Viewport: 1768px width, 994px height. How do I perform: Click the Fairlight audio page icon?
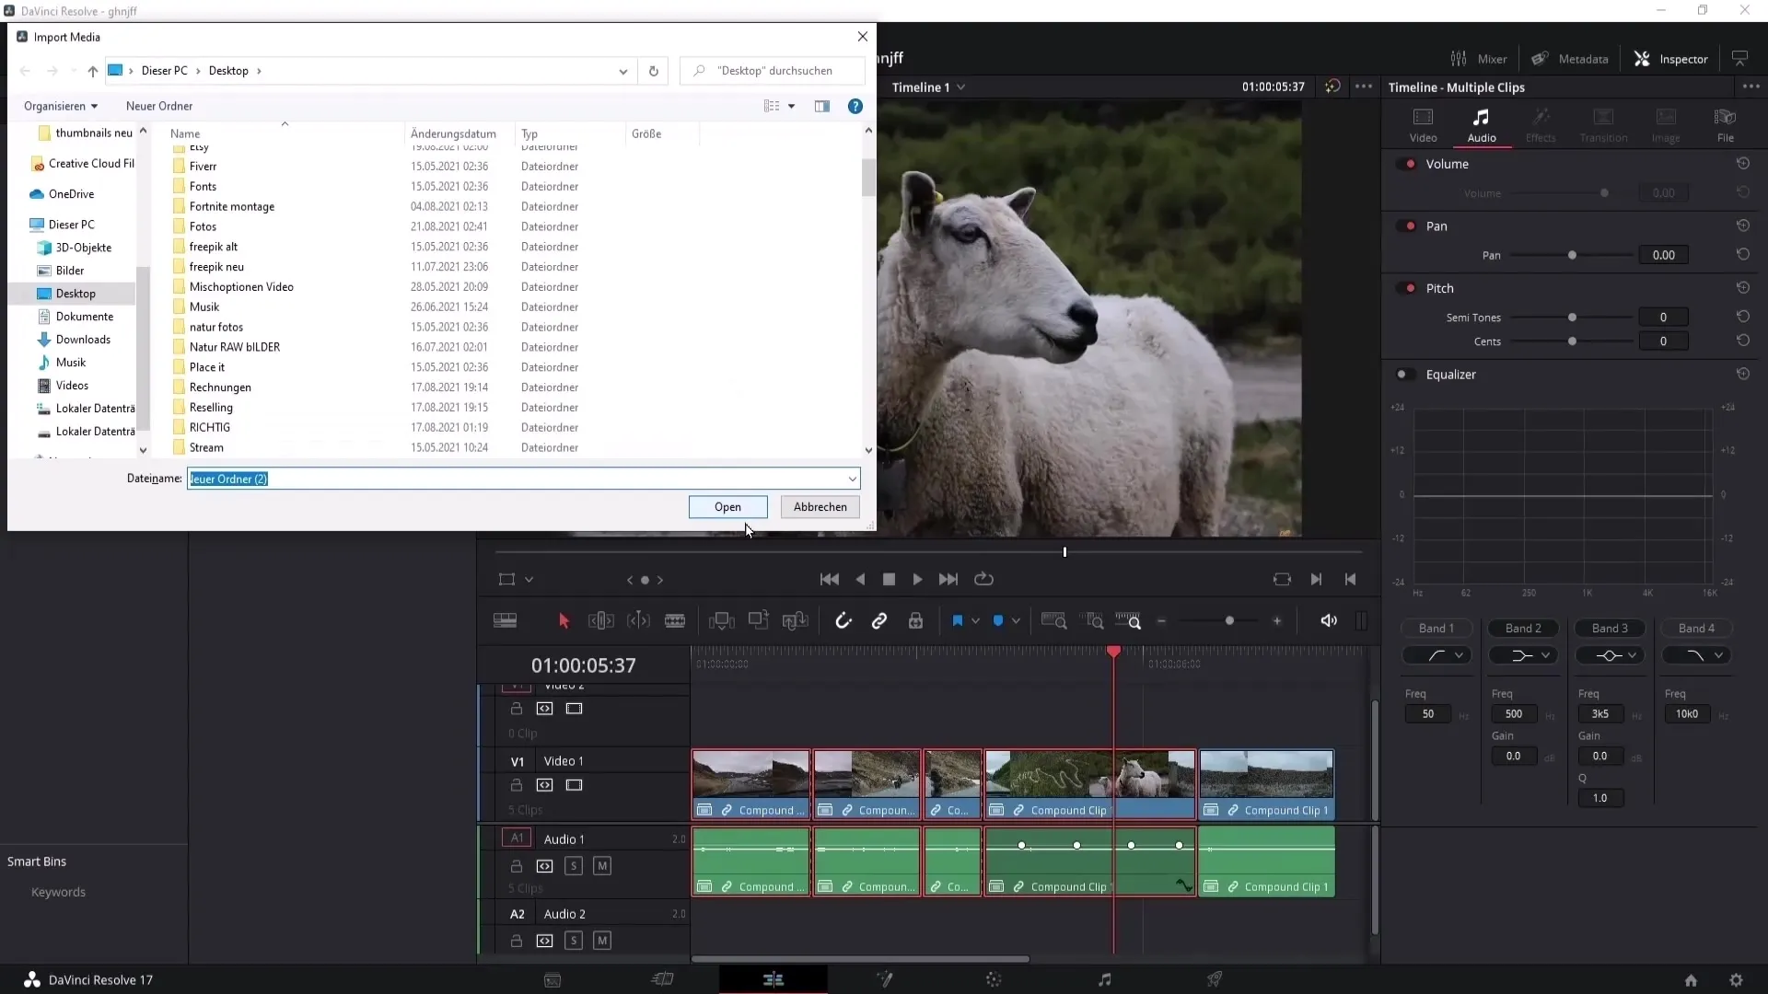(1105, 978)
